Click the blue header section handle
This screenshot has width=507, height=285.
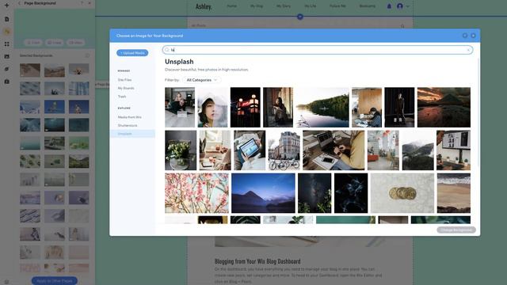(300, 17)
